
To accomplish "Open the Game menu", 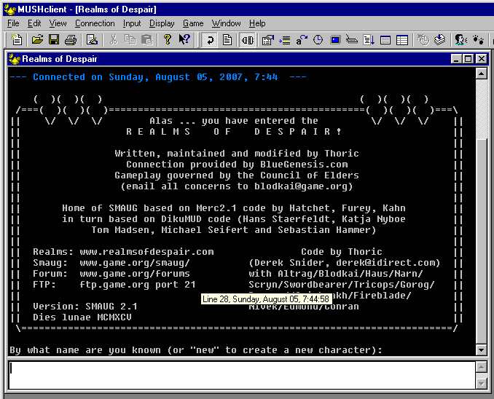I will click(193, 23).
